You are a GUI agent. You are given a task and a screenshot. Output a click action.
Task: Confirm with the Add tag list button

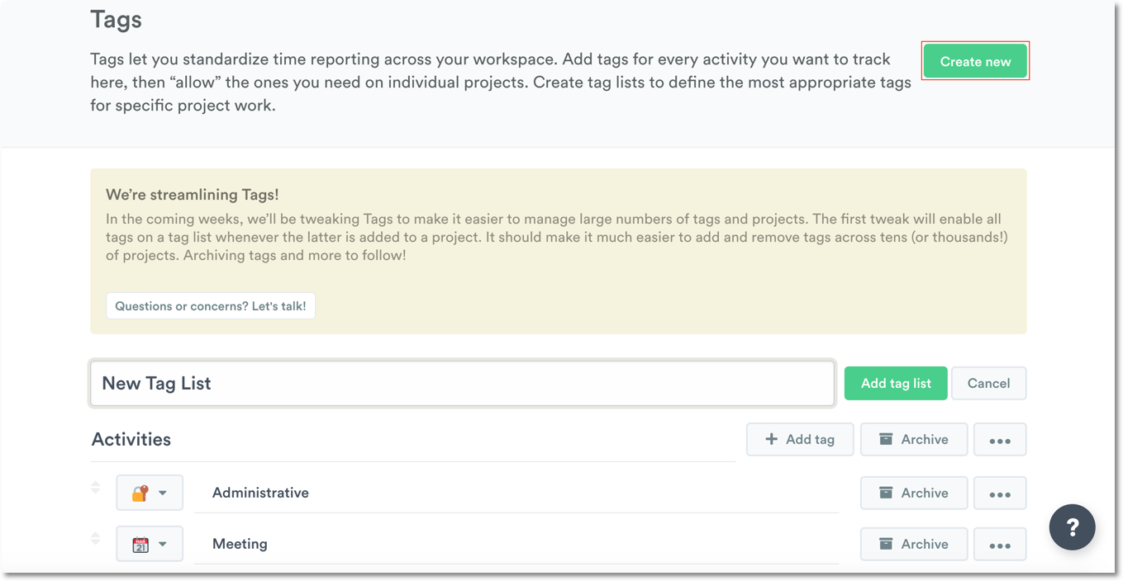(895, 383)
